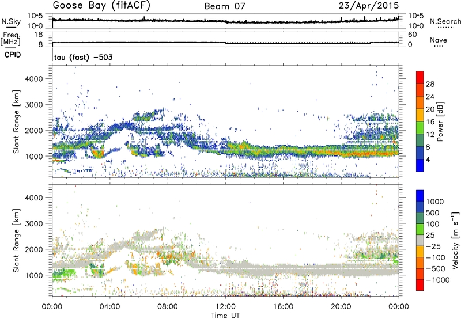Screen dimensions: 461x319
Task: Click the dotted line sample under "N.Search"
Action: (x=445, y=28)
